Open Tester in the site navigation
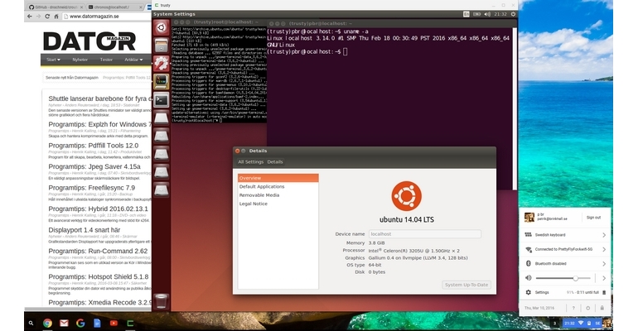638x331 pixels. pos(106,60)
